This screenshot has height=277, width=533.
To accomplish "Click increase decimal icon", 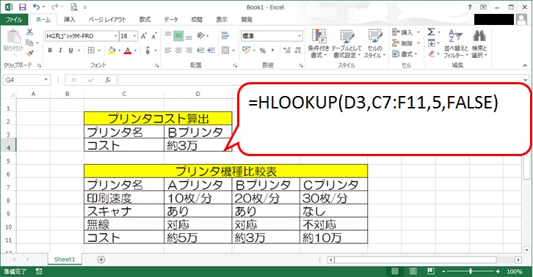I will (287, 51).
